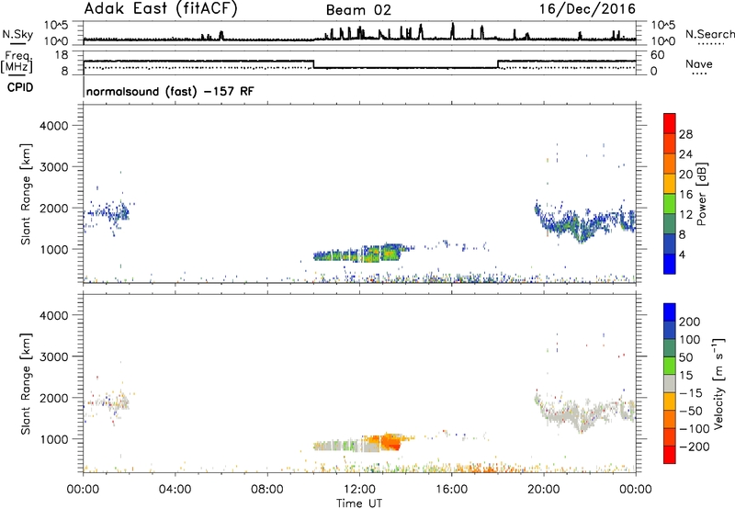Viewport: 735px width, 509px height.
Task: Click the 'Velocity [m s-1]' colorbar label
Action: click(718, 383)
